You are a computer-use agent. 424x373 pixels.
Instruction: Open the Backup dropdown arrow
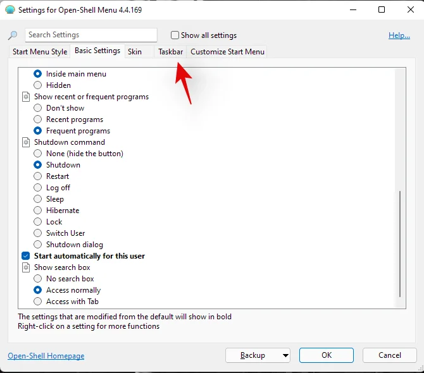coord(285,355)
